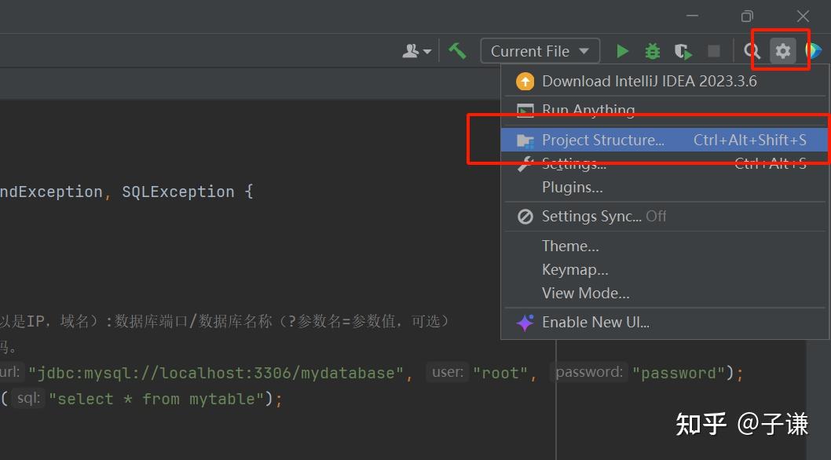Screen dimensions: 831x460
Task: Open the Keymap... menu entry
Action: (575, 269)
